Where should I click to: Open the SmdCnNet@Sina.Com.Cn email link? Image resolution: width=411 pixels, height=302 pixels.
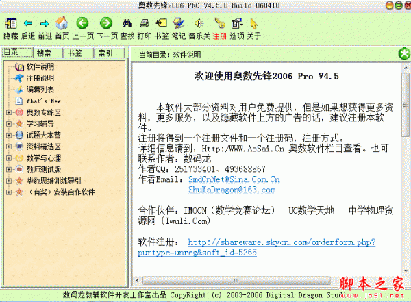234,179
